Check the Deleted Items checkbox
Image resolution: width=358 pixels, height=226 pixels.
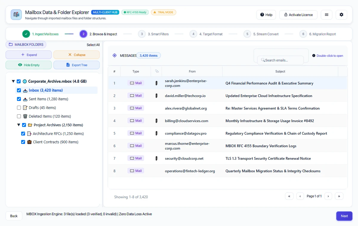click(19, 116)
